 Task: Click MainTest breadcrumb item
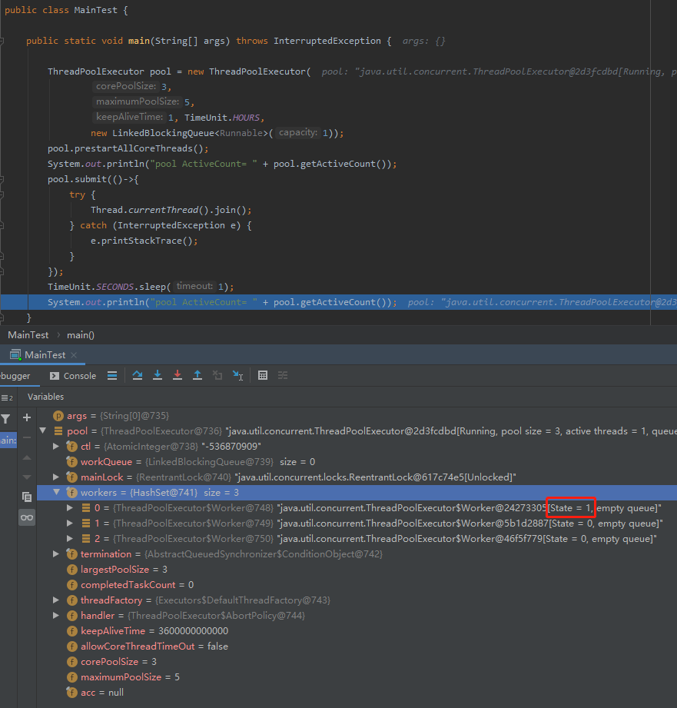point(28,335)
